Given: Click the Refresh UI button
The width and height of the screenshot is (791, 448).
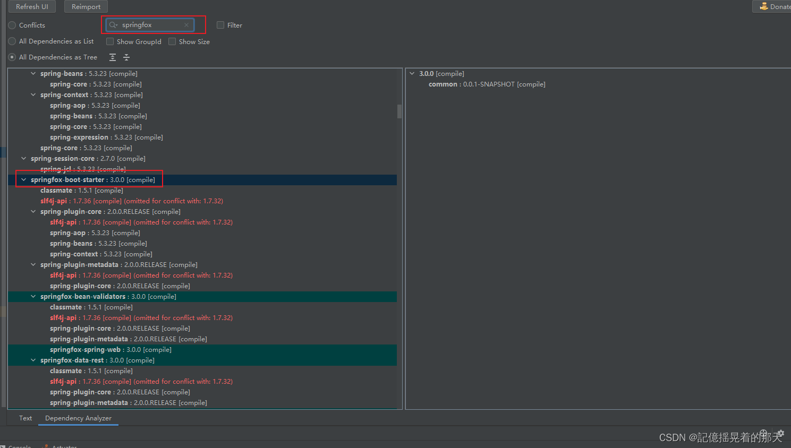Looking at the screenshot, I should (x=31, y=6).
